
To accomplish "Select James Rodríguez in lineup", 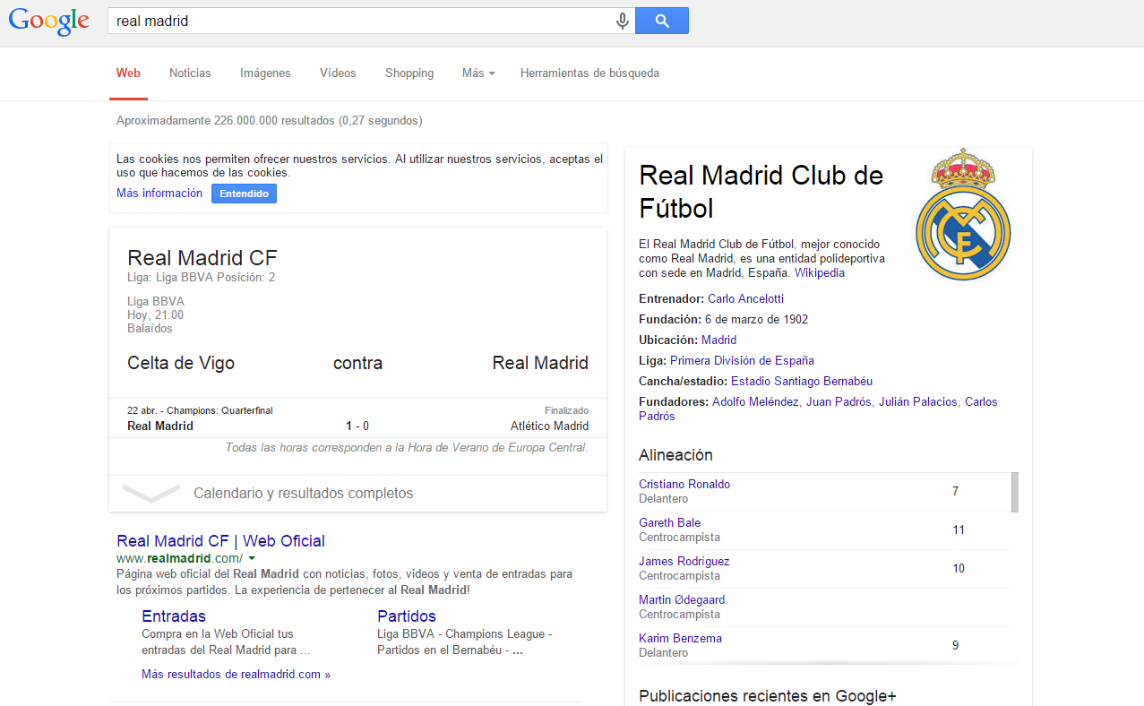I will (684, 562).
